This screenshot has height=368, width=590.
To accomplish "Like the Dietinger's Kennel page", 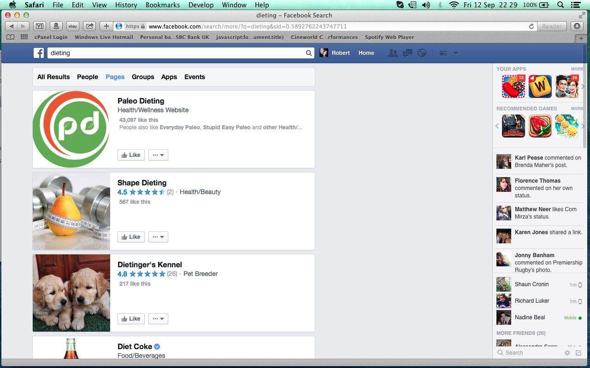I will tap(131, 319).
